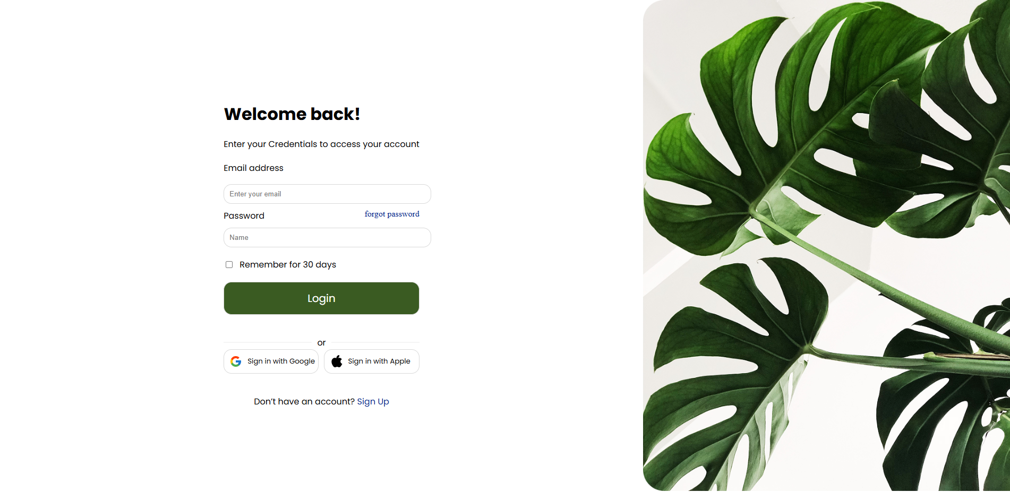Click the divider line left of 'or'
This screenshot has height=492, width=1010.
pos(268,343)
